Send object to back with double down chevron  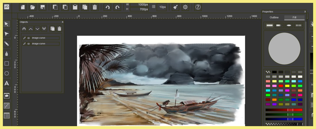[x=44, y=29]
